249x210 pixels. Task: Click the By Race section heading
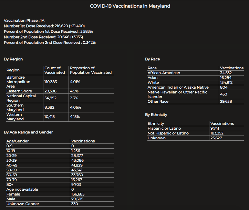point(153,59)
